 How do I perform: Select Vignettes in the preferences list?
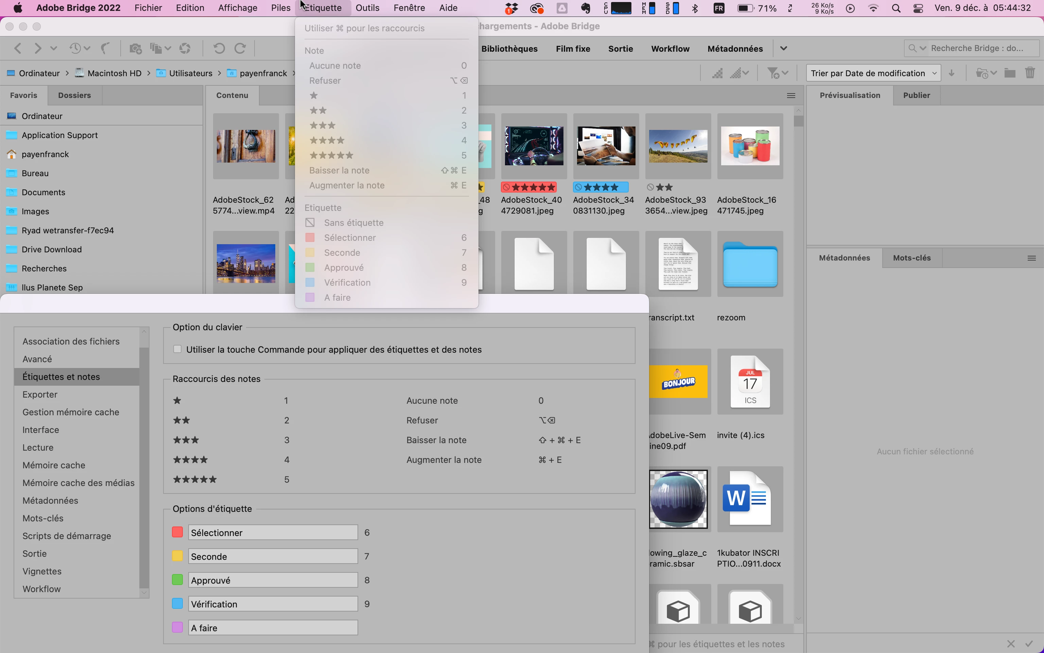42,571
